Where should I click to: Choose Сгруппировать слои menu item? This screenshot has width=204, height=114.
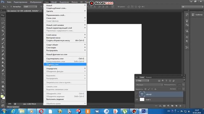click(65, 59)
